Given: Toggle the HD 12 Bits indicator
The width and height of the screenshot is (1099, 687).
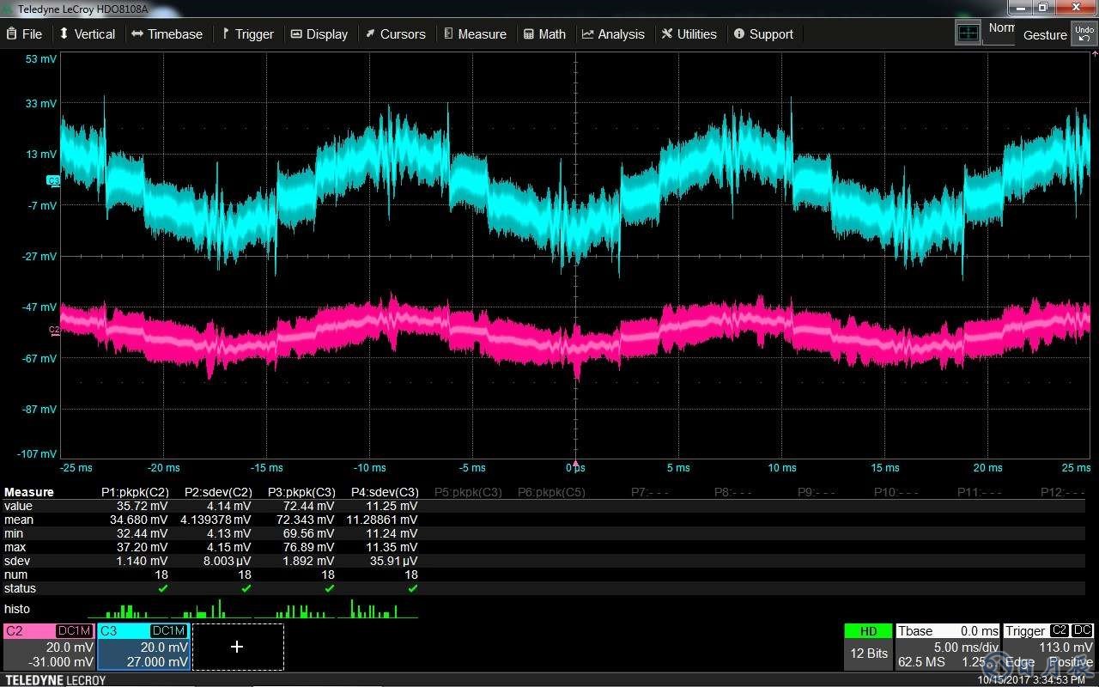Looking at the screenshot, I should 868,646.
